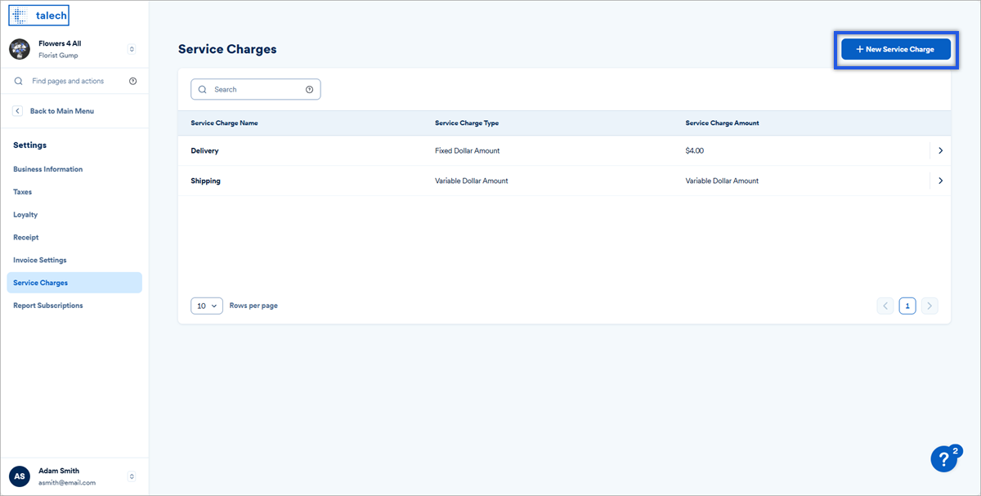Expand the Adam Smith account menu
Image resolution: width=981 pixels, height=496 pixels.
[x=132, y=476]
